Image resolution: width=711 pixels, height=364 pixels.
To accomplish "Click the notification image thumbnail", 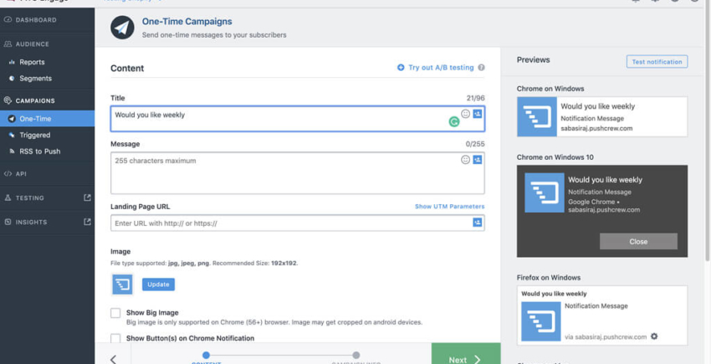I will 122,285.
